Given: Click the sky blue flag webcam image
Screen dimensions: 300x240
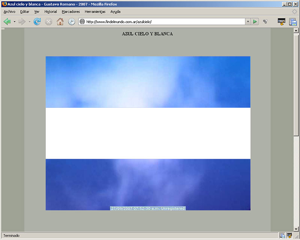Looking at the screenshot, I should (x=148, y=133).
